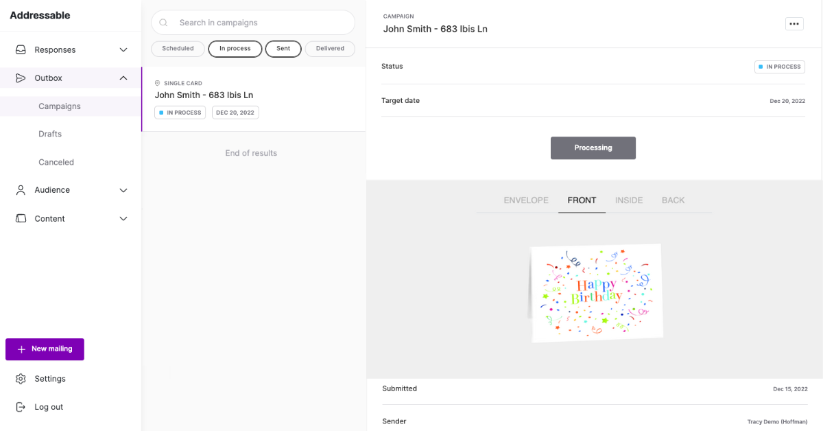
Task: Click the location pin on Single Card
Action: click(157, 83)
